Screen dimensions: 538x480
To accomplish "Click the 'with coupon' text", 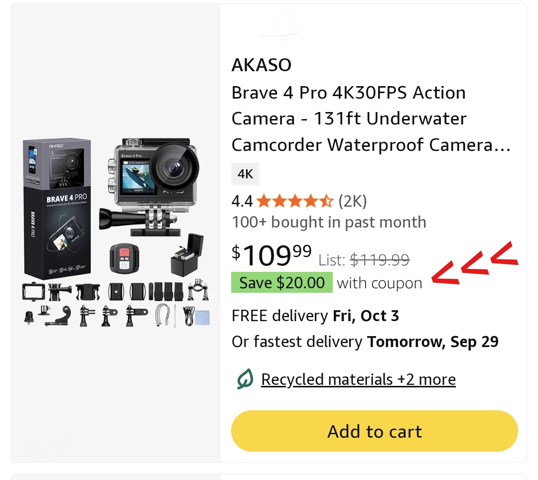I will point(380,283).
